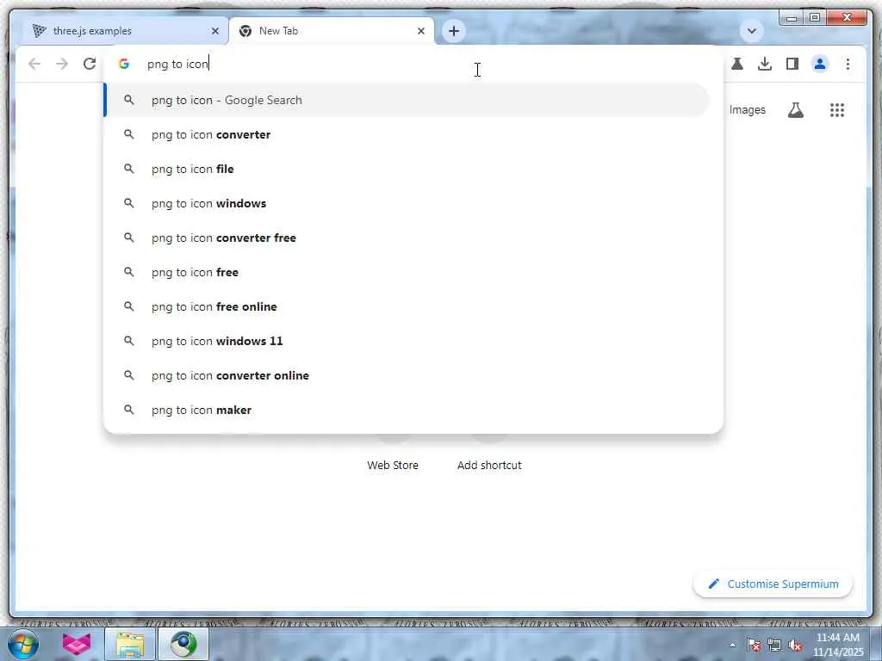Open the three-dot browser menu
Viewport: 882px width, 661px height.
pyautogui.click(x=848, y=64)
